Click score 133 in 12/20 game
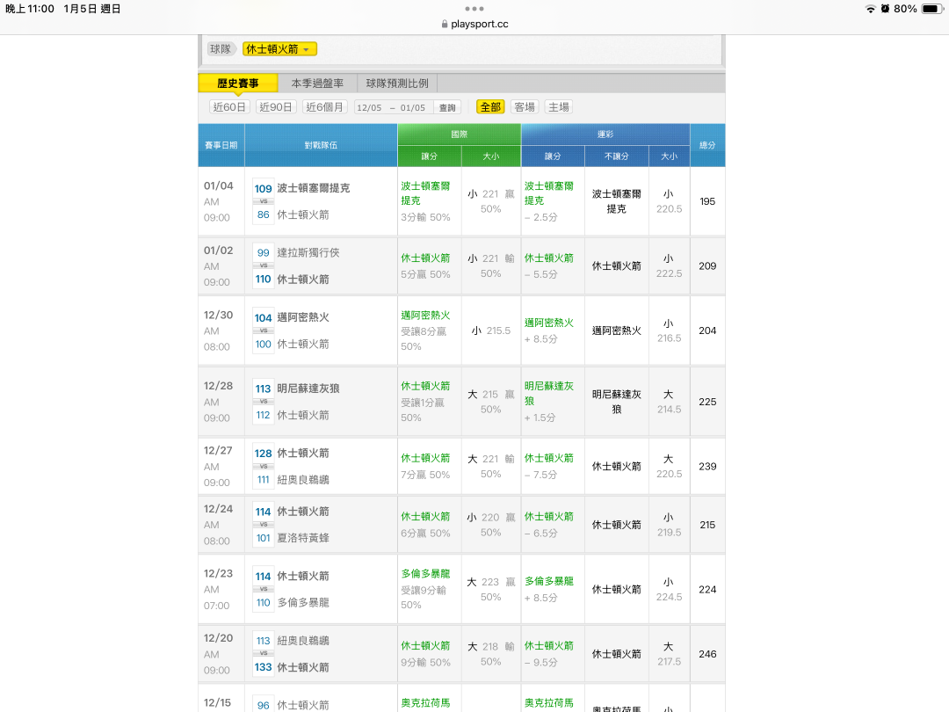 point(264,667)
